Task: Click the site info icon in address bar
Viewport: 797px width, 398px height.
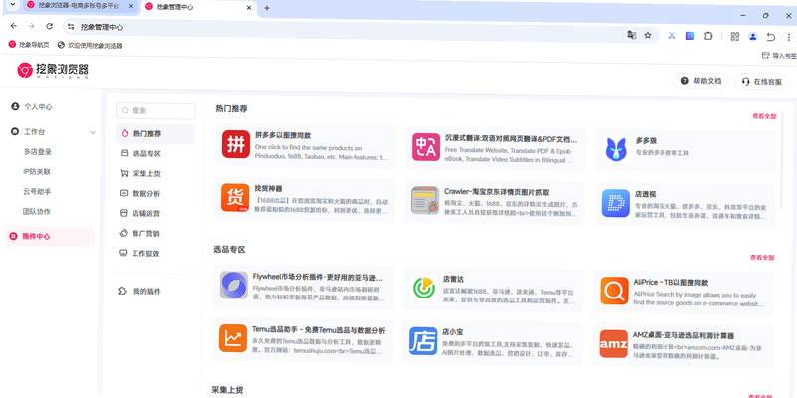Action: pyautogui.click(x=71, y=27)
